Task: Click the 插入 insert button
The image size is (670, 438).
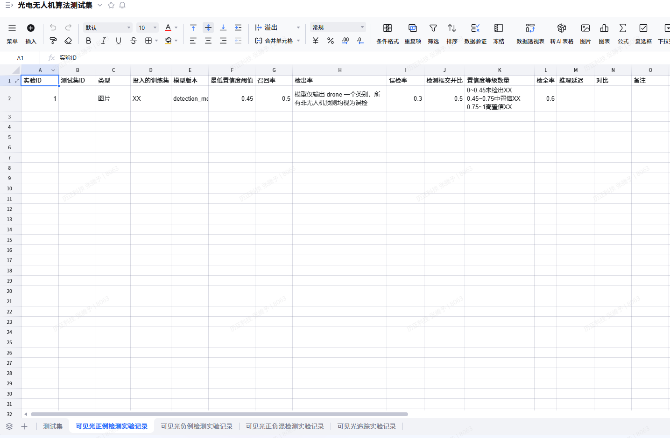Action: [x=31, y=34]
